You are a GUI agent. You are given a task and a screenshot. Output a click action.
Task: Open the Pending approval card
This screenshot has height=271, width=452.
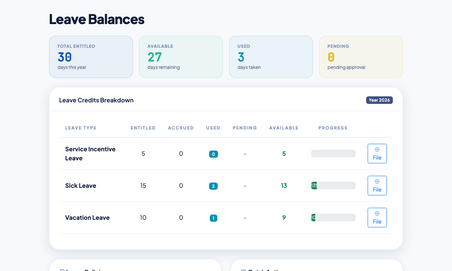pyautogui.click(x=361, y=57)
